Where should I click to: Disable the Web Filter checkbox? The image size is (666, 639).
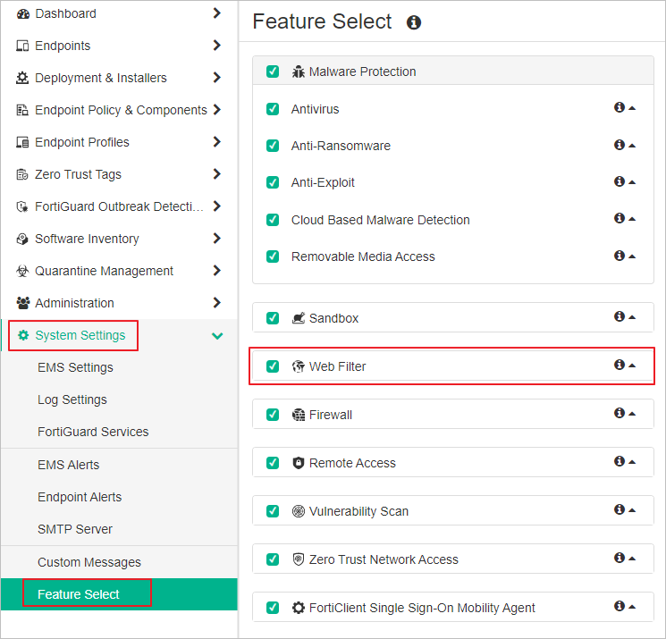[273, 366]
